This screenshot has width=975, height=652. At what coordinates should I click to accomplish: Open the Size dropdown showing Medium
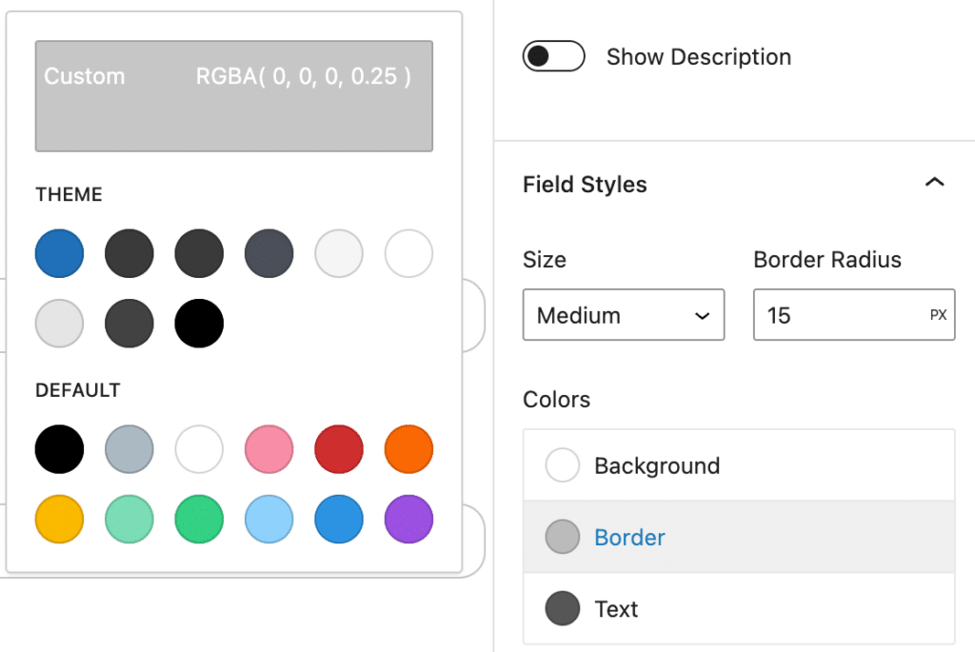pyautogui.click(x=623, y=315)
